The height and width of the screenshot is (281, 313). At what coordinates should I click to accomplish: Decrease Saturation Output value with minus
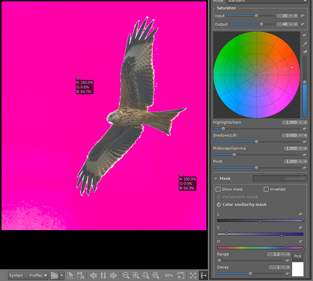tap(291, 24)
